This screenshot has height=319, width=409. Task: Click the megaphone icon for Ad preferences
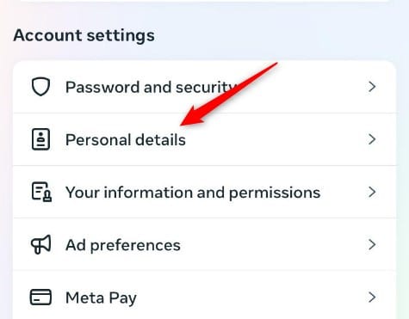point(41,244)
